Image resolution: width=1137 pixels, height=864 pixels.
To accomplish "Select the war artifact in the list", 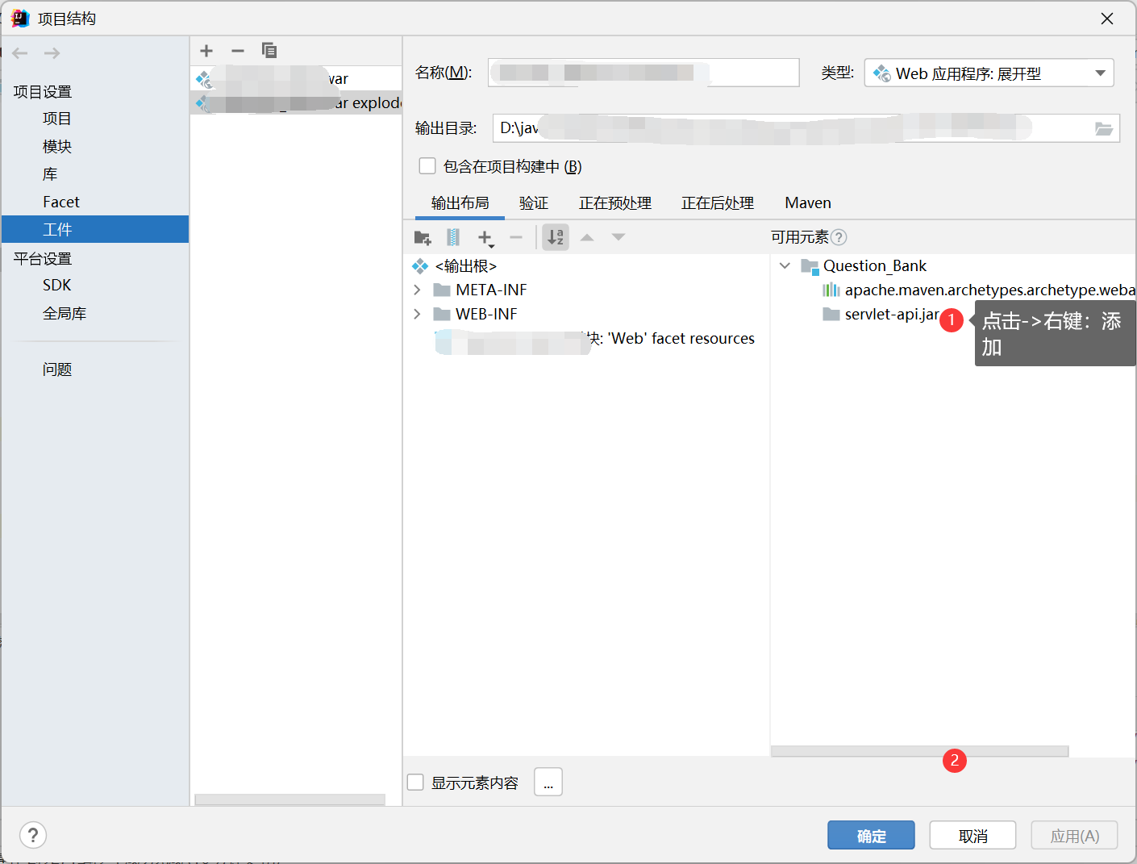I will coord(296,78).
